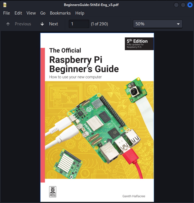The image size is (194, 203).
Task: Click the Raspberry Pi Press logo
Action: coord(52,192)
